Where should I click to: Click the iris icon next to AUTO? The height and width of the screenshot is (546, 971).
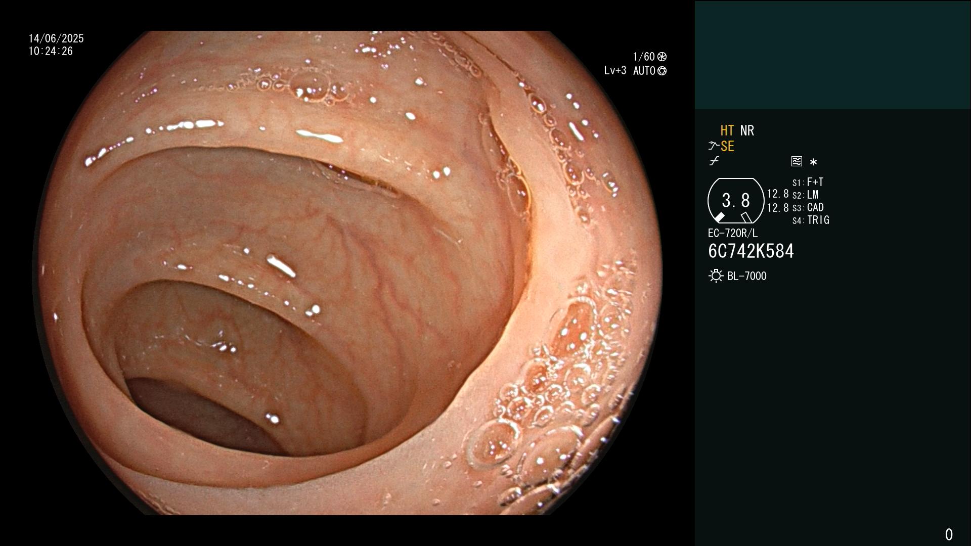pos(662,71)
